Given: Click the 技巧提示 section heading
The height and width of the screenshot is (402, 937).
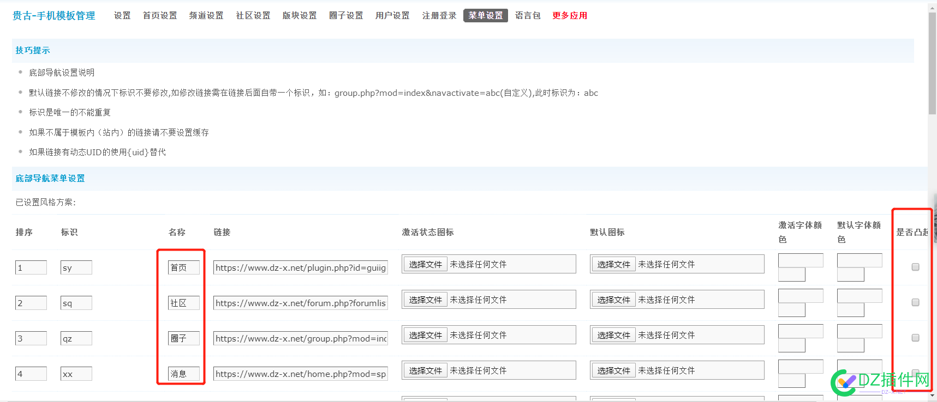Looking at the screenshot, I should tap(33, 51).
